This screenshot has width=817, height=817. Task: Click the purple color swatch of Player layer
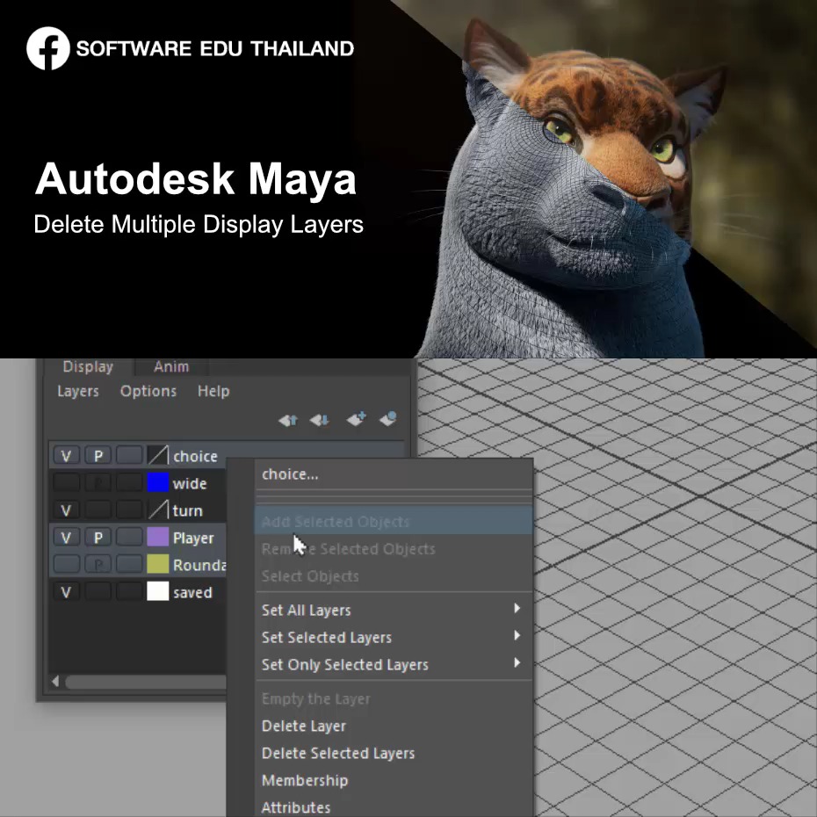pos(158,537)
